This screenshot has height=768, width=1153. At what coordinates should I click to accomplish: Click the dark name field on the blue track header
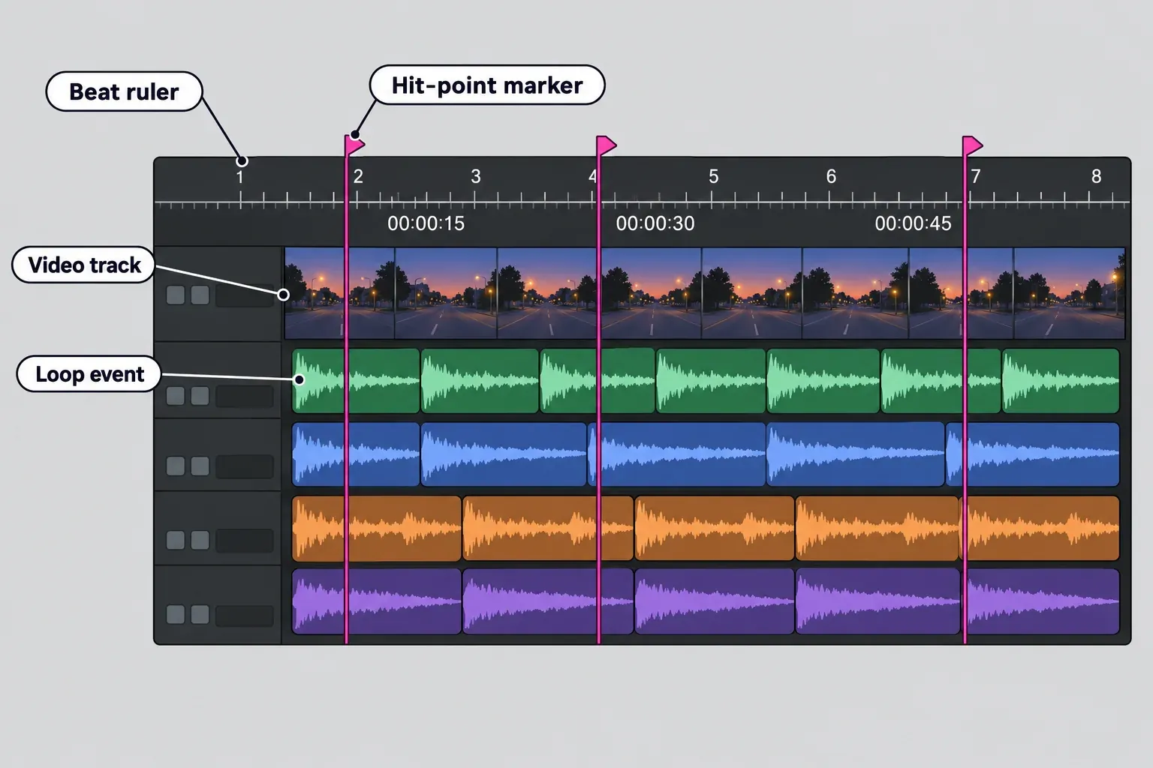click(245, 466)
